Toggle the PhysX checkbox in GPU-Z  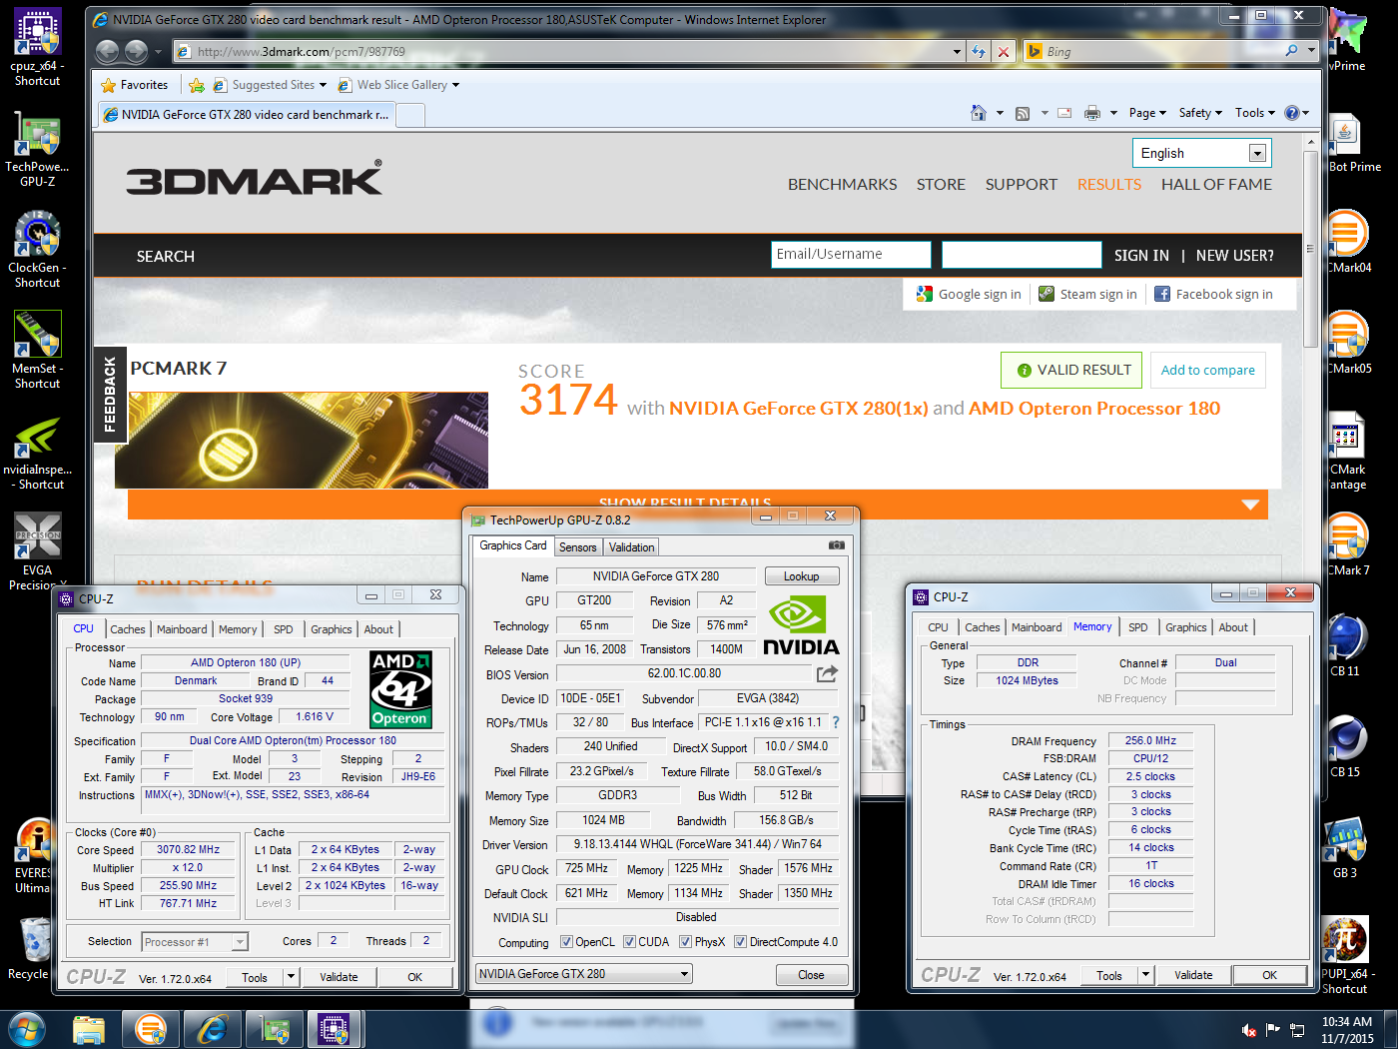click(685, 942)
